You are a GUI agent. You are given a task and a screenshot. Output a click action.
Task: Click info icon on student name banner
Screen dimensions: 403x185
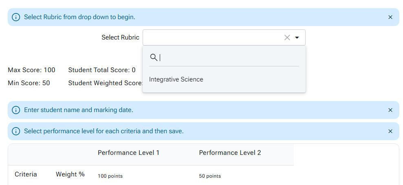pos(16,110)
